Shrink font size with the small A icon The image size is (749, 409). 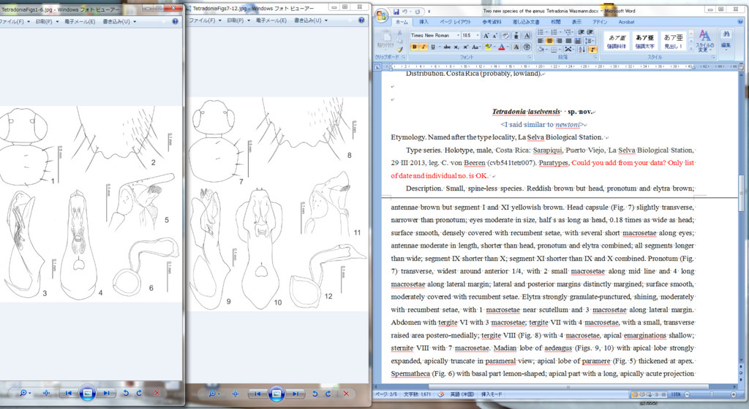tap(495, 35)
